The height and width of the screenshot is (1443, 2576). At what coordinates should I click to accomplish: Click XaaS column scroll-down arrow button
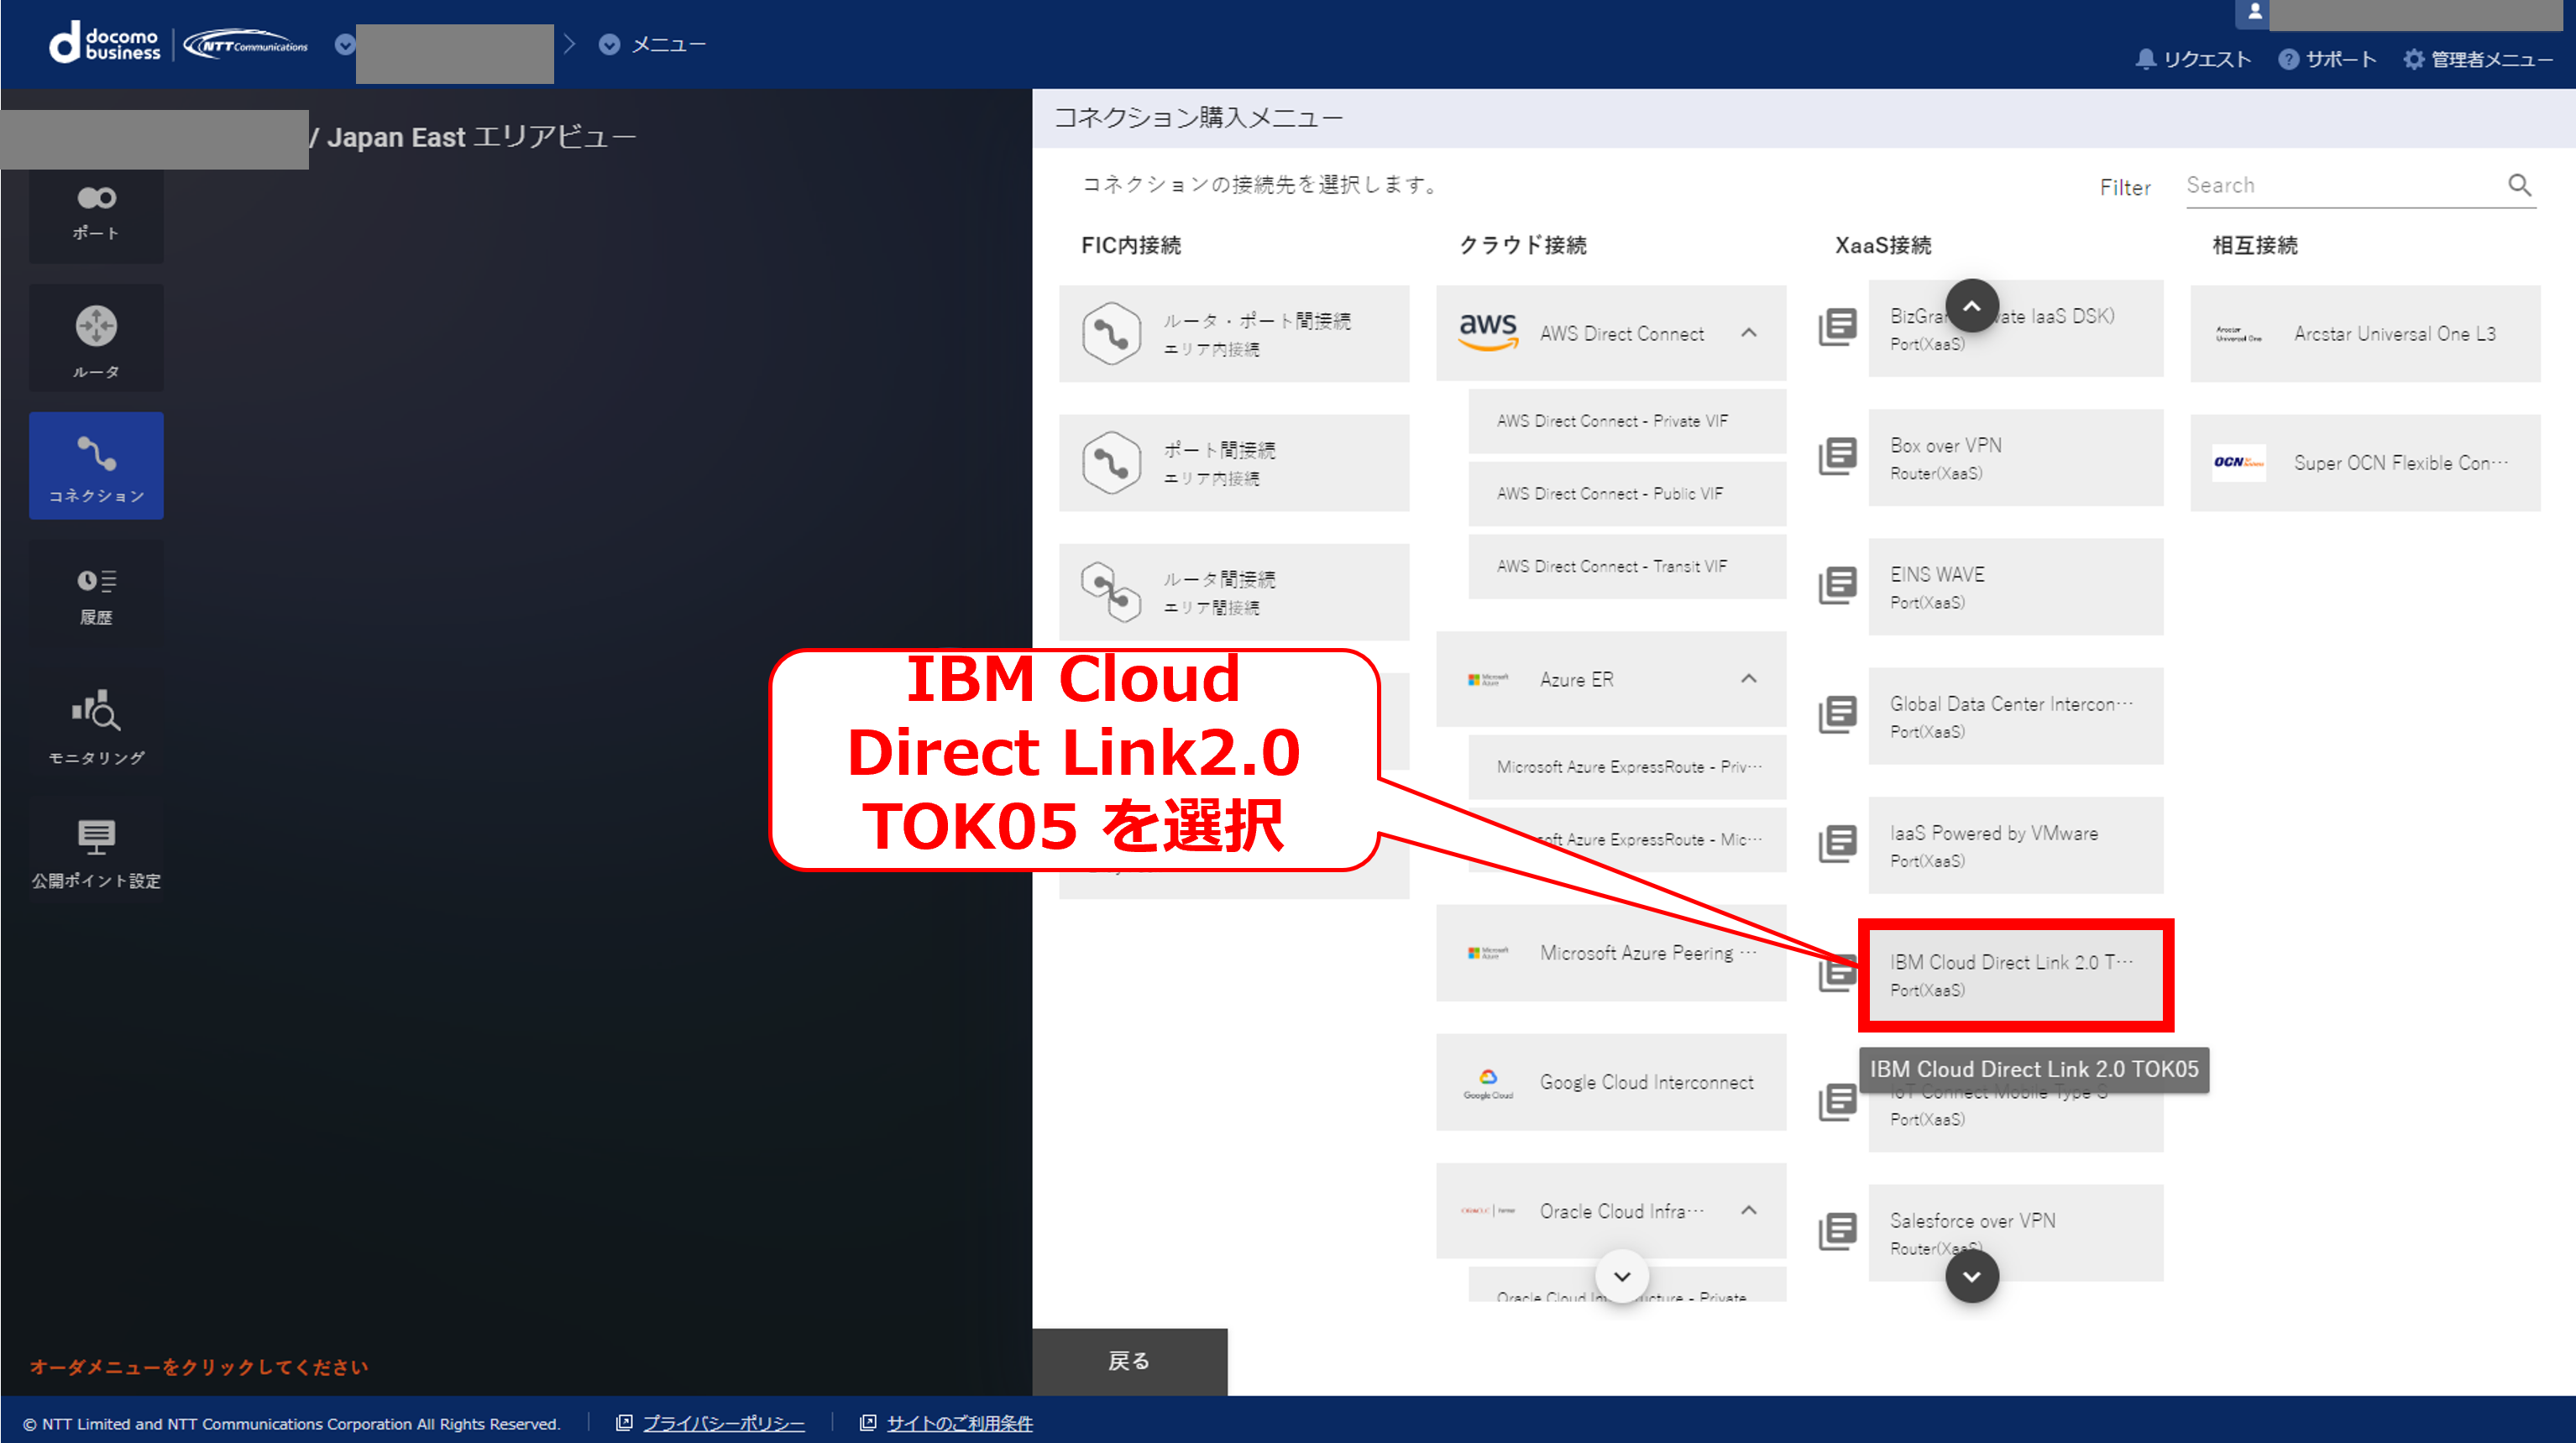pyautogui.click(x=1971, y=1276)
